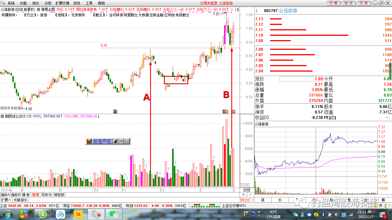Open the soft keyboard icon
The image size is (392, 220).
point(127,141)
